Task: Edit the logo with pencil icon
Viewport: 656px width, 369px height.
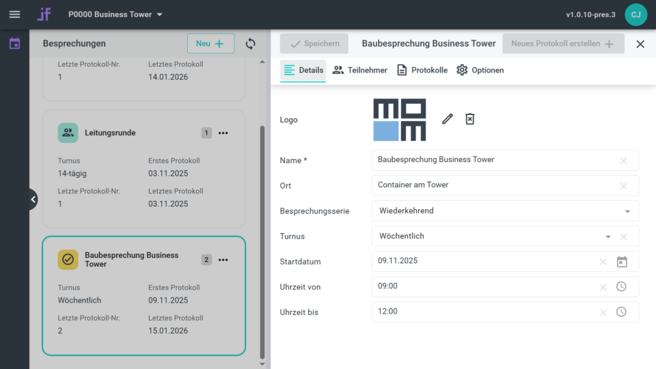Action: pyautogui.click(x=448, y=119)
